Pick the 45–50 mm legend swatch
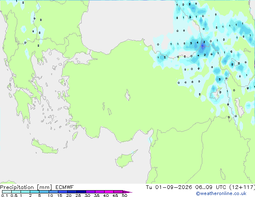This screenshot has height=197, width=255. pos(118,192)
